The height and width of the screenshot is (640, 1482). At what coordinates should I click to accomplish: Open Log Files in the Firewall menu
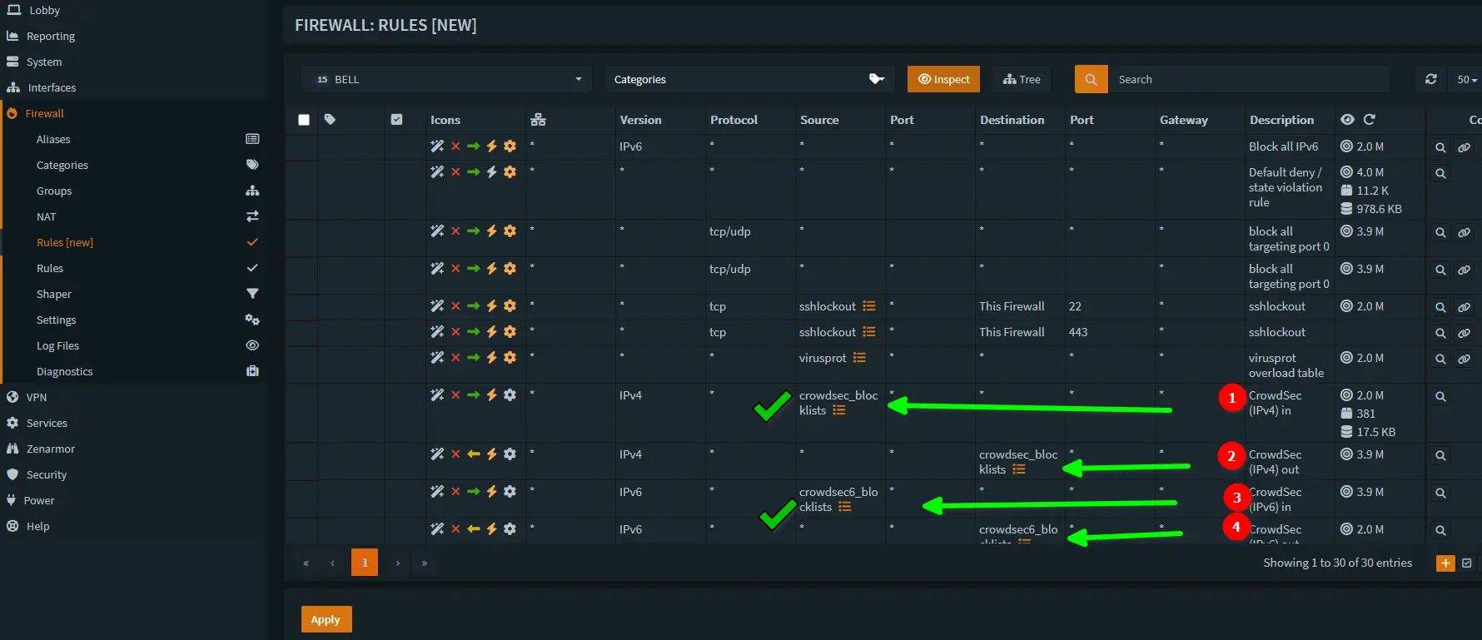click(57, 345)
